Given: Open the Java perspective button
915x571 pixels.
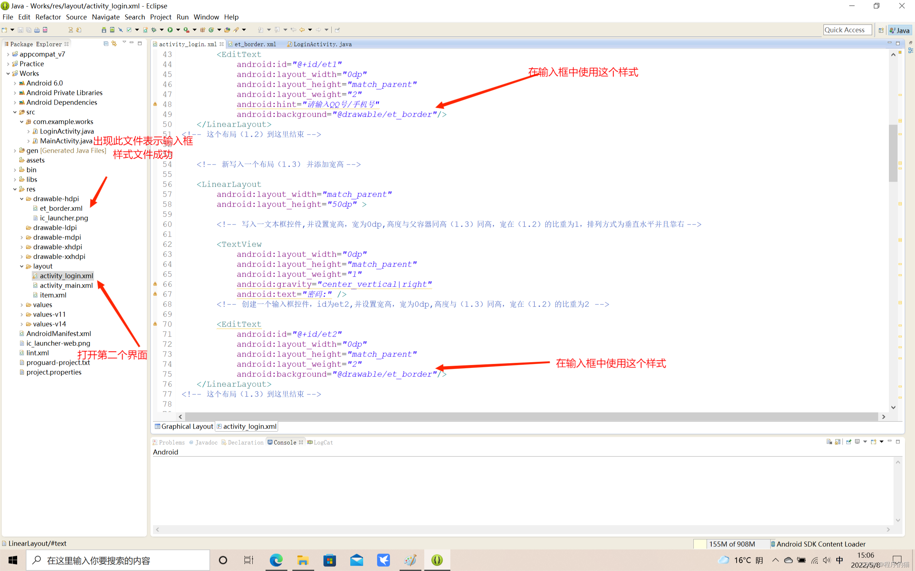Looking at the screenshot, I should [900, 30].
